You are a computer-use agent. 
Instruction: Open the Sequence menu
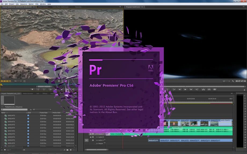click(24, 4)
